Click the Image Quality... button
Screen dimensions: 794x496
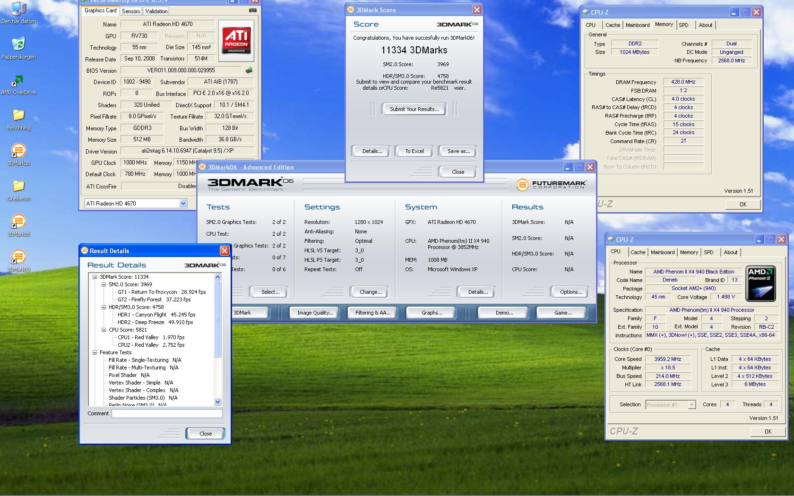coord(315,313)
